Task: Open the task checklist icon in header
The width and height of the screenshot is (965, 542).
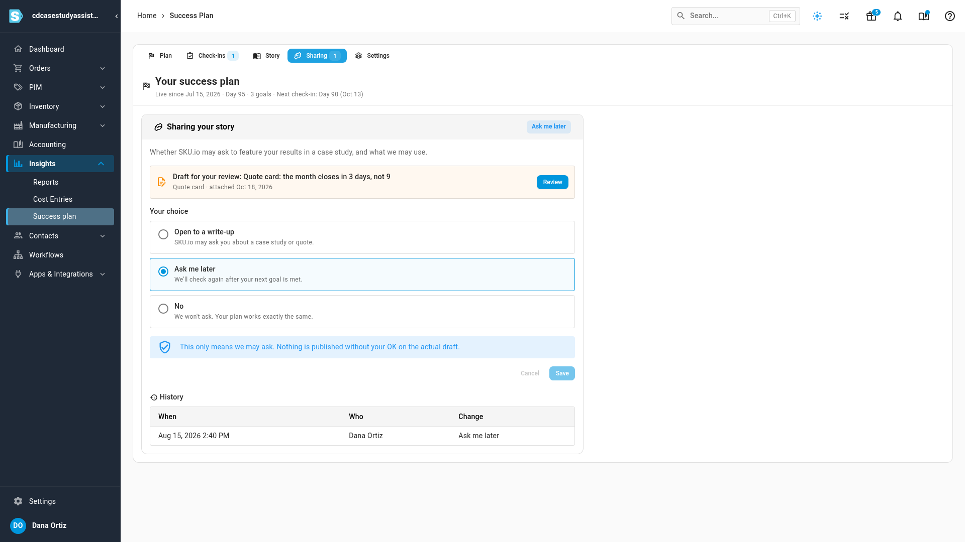Action: coord(844,16)
